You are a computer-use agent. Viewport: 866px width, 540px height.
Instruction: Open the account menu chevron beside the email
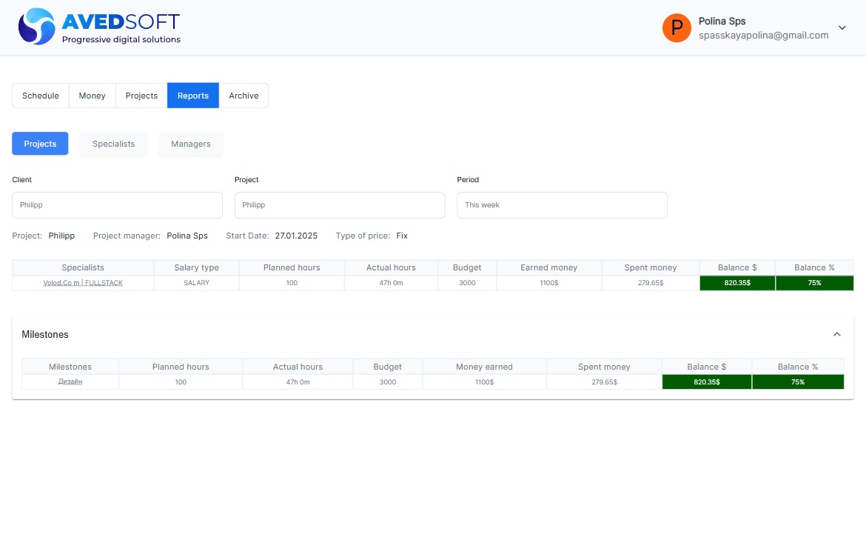(842, 28)
